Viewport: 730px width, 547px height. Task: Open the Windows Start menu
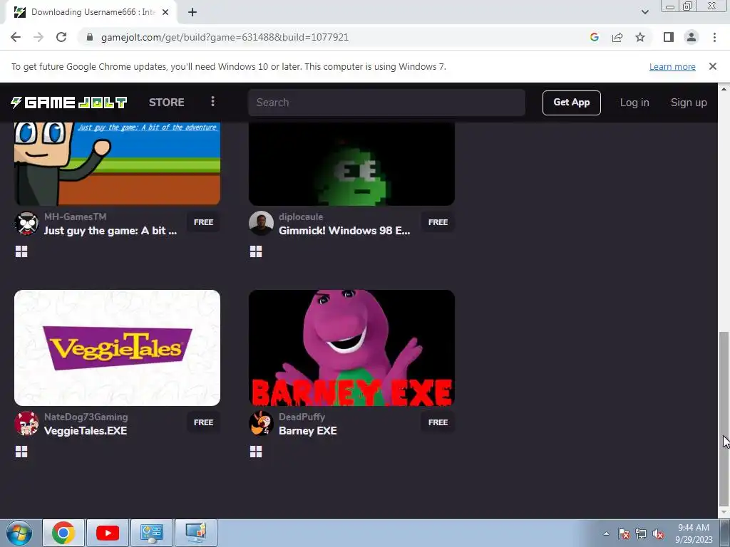[19, 533]
